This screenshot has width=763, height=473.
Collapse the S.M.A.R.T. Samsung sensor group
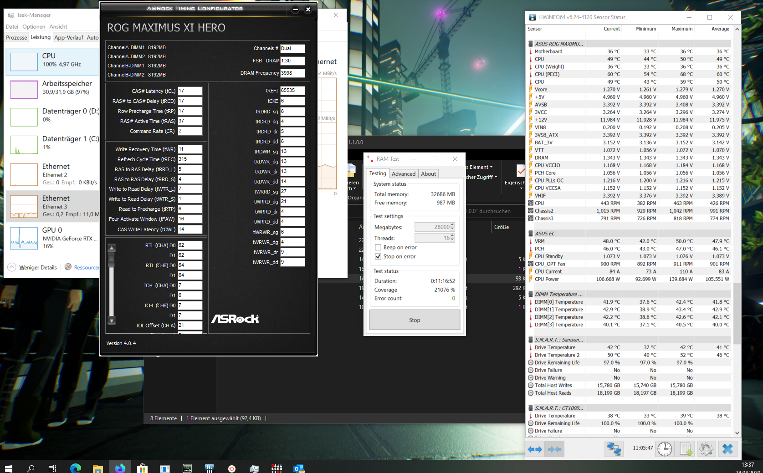[531, 340]
